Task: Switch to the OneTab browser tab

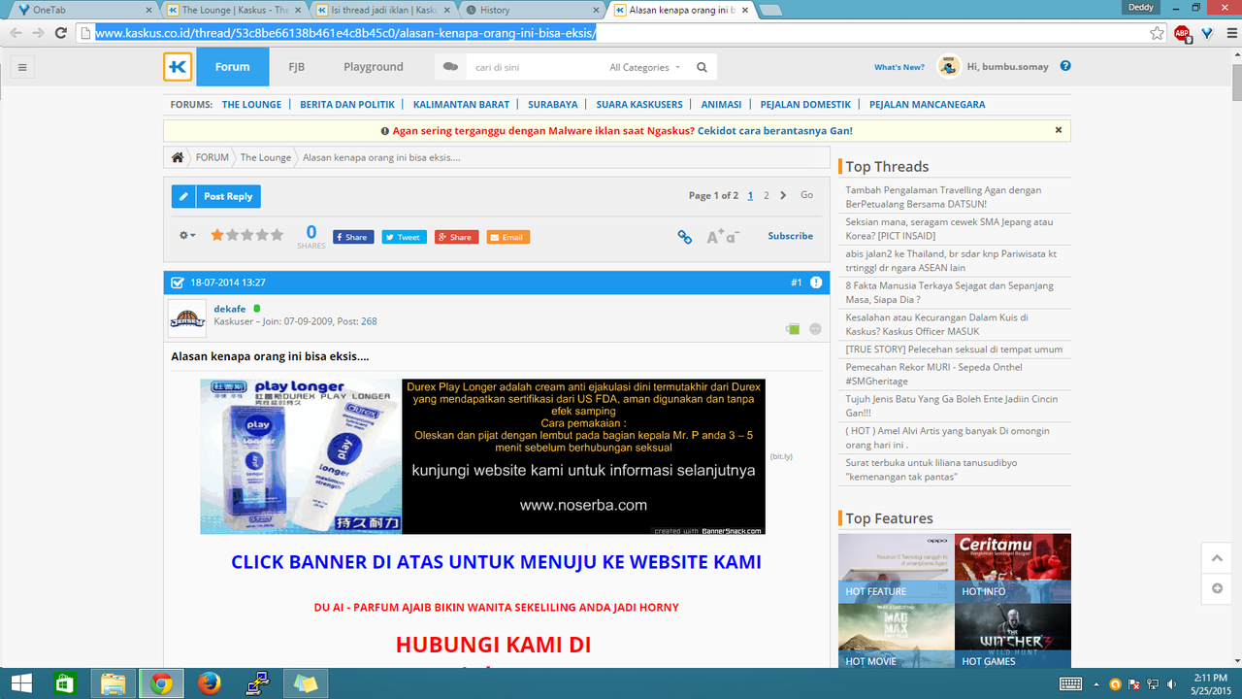Action: pos(82,10)
